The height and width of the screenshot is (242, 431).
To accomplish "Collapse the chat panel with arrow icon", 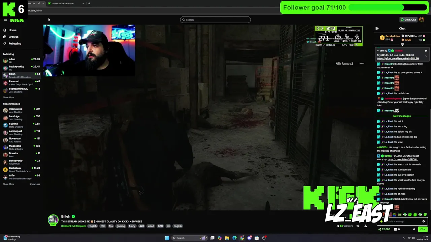I will coord(377,29).
